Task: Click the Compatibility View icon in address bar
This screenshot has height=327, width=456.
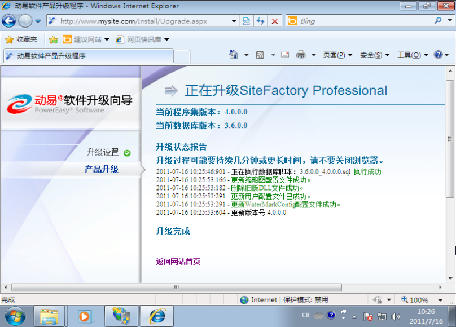Action: click(247, 21)
